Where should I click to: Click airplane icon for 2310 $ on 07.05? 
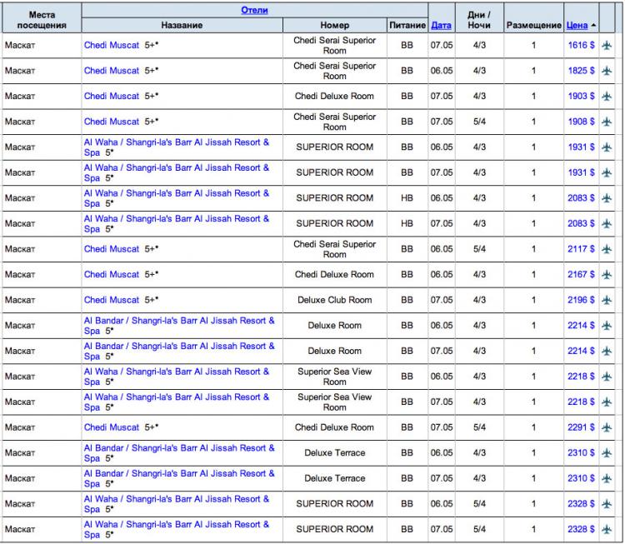pyautogui.click(x=607, y=479)
